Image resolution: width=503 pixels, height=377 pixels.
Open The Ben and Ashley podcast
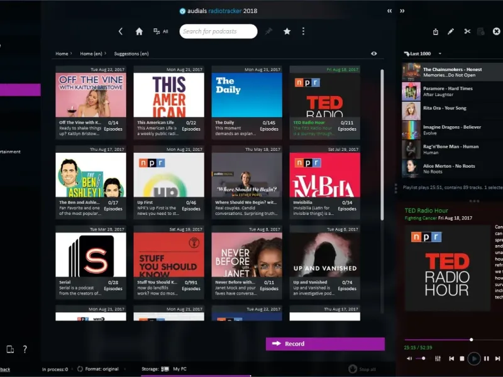91,182
